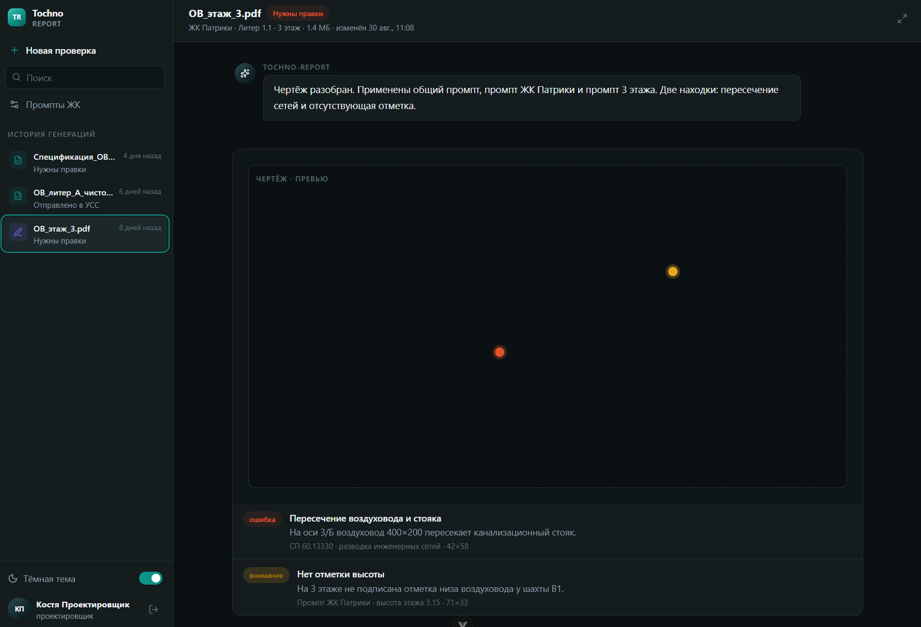Expand the collapsed section chevron at bottom
The image size is (921, 627).
point(463,623)
